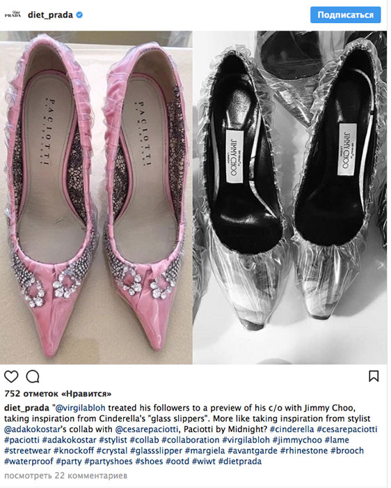Viewport: 391px width, 488px height.
Task: Open diet_prada username in the header
Action: point(50,15)
